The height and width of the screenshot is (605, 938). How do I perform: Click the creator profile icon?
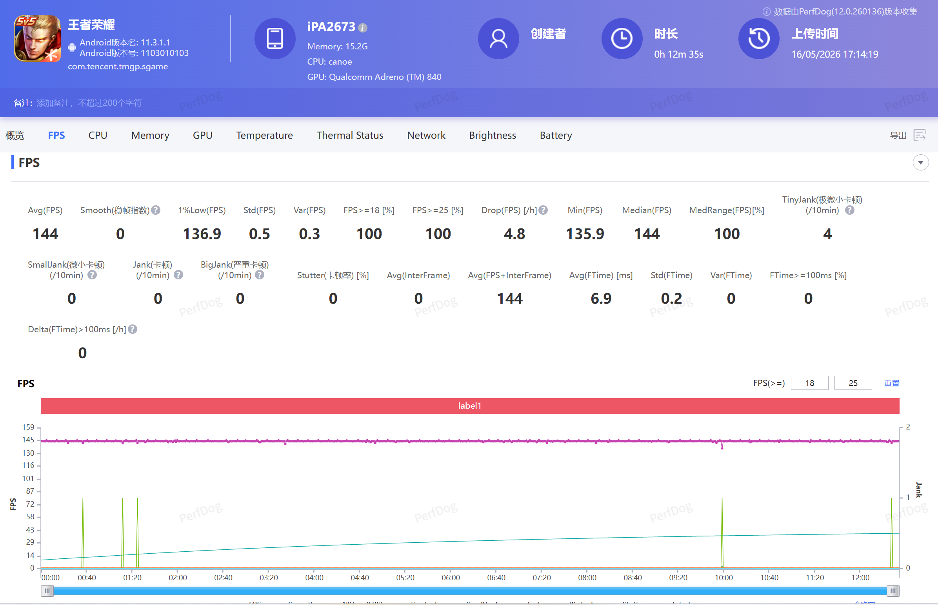pyautogui.click(x=498, y=38)
